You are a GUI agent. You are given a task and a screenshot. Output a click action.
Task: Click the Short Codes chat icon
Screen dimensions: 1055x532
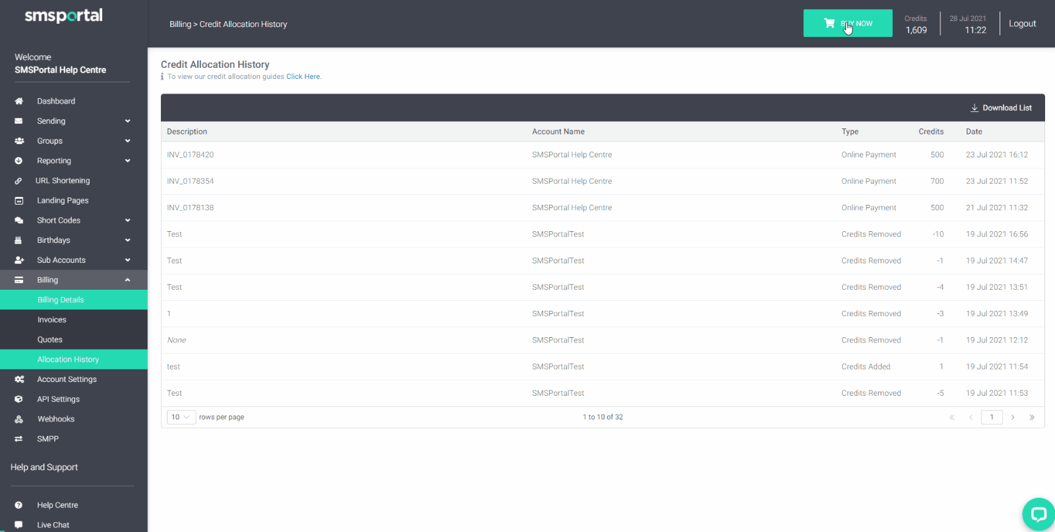(18, 221)
